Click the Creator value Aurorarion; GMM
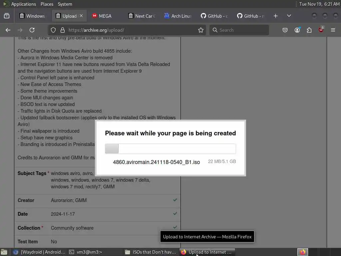The height and width of the screenshot is (256, 341). pos(69,200)
